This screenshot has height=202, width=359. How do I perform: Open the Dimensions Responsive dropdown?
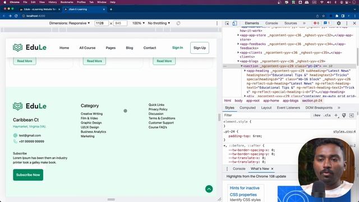point(70,23)
